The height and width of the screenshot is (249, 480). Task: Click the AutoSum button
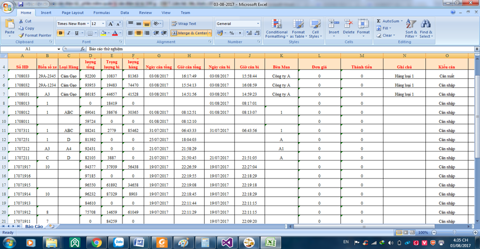point(390,21)
